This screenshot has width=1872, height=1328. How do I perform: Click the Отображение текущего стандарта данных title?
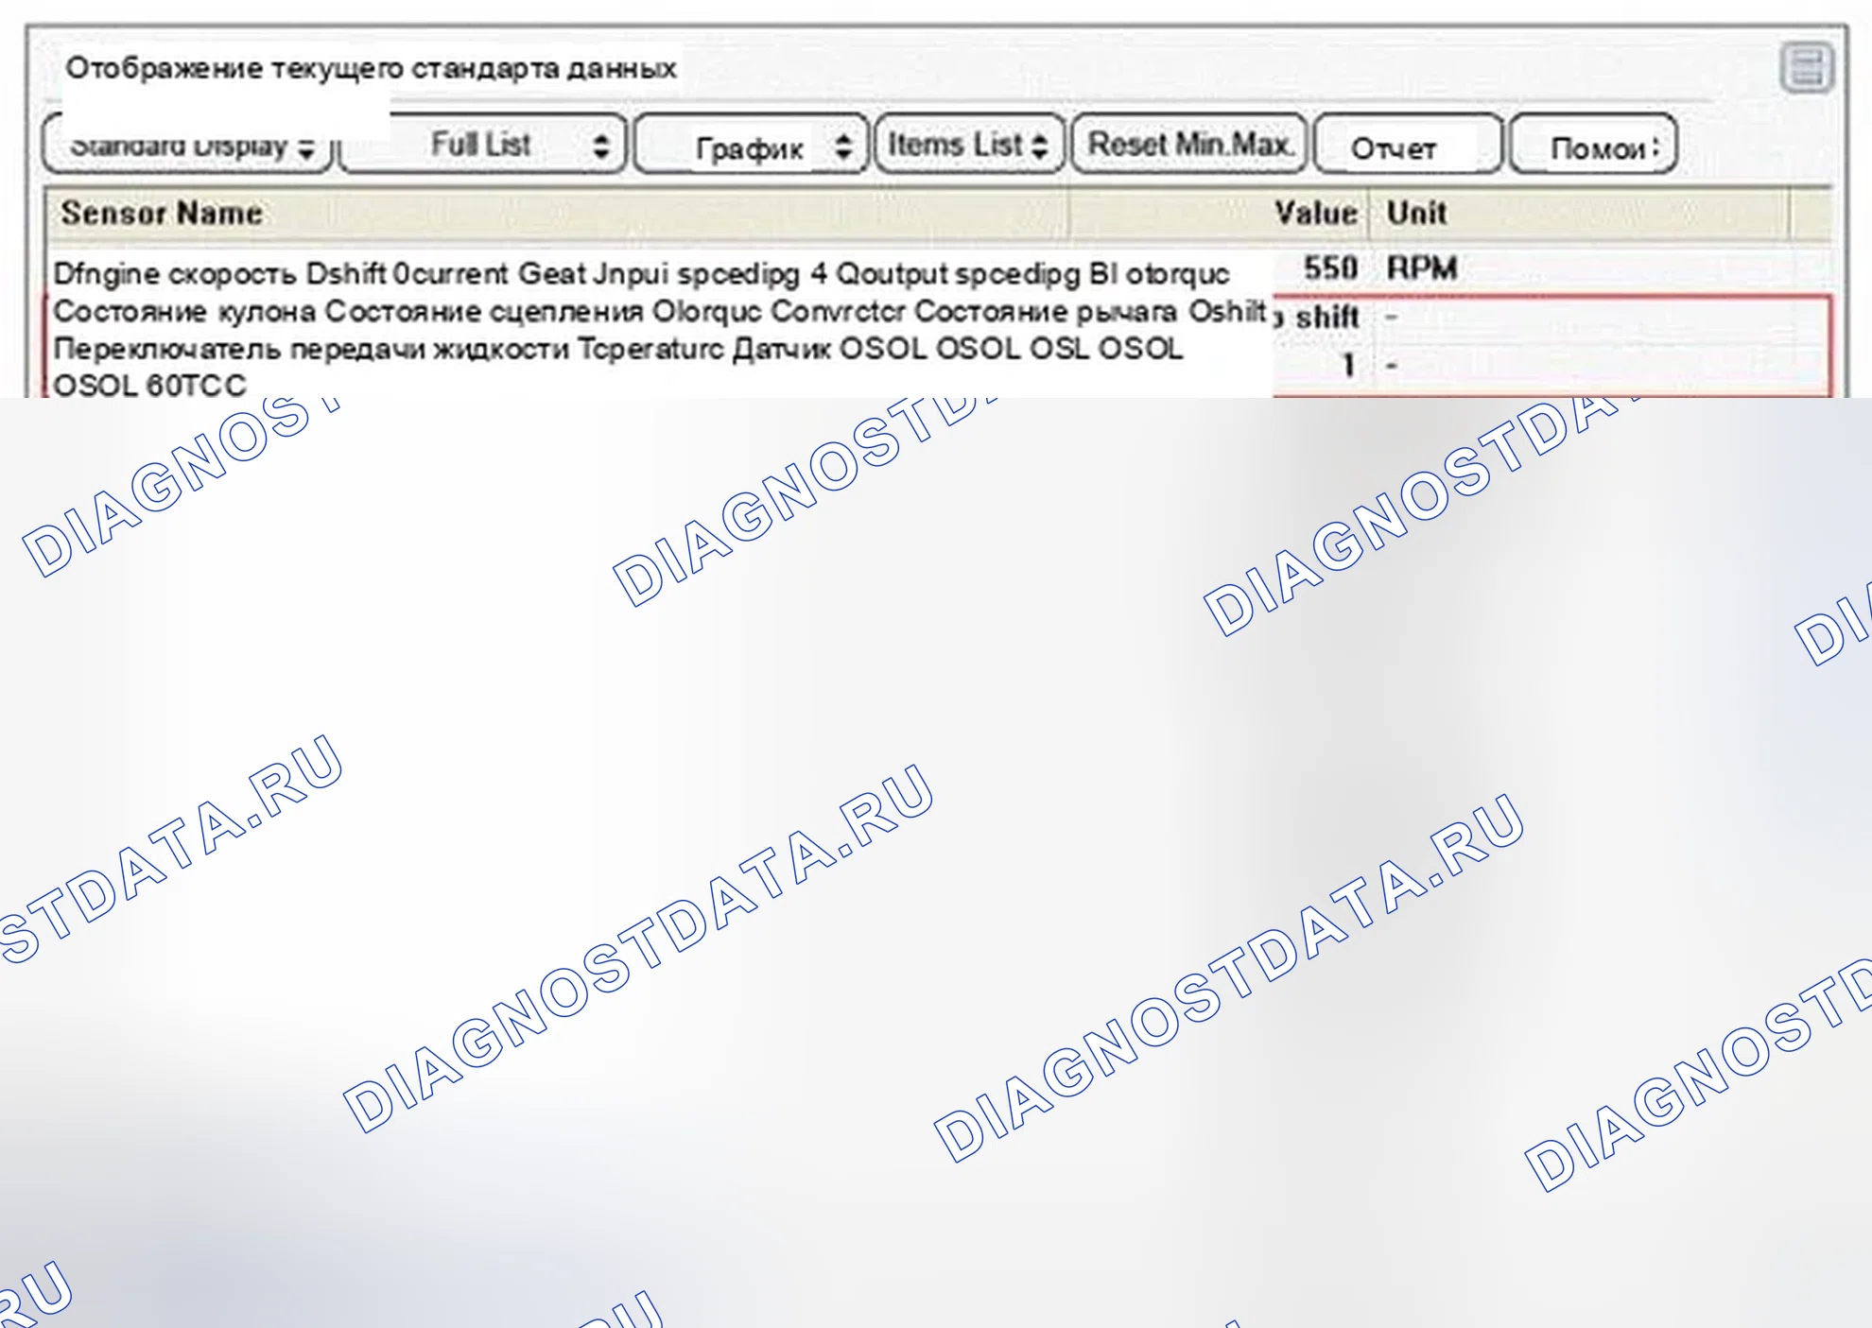[371, 68]
